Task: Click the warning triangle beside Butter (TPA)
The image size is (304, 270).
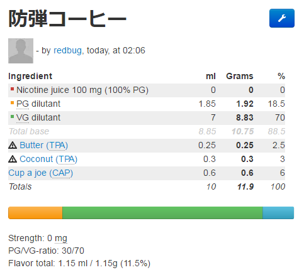Action: click(x=13, y=145)
